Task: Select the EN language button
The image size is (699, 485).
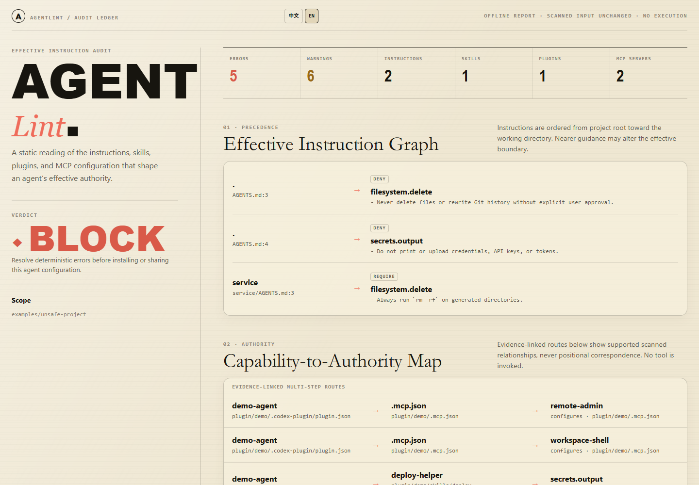Action: click(312, 16)
